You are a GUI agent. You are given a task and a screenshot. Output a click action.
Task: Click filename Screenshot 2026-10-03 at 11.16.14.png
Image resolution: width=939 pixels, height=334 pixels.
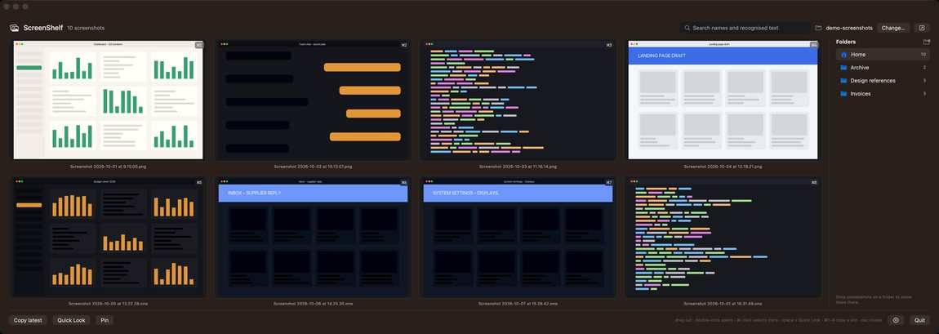tap(518, 167)
